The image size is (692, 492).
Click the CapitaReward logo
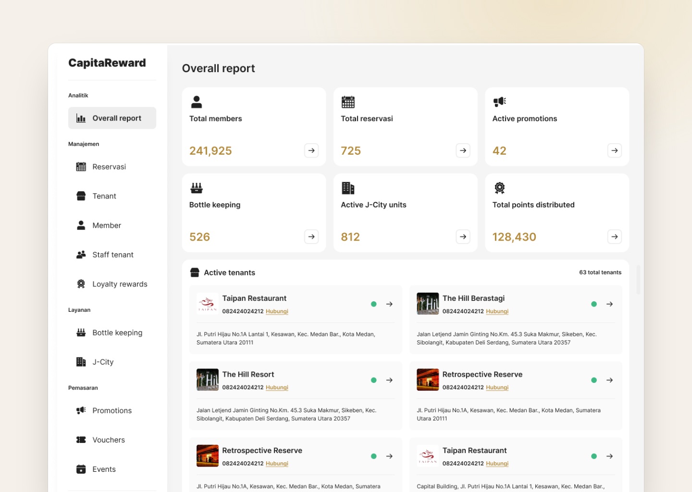pos(107,63)
